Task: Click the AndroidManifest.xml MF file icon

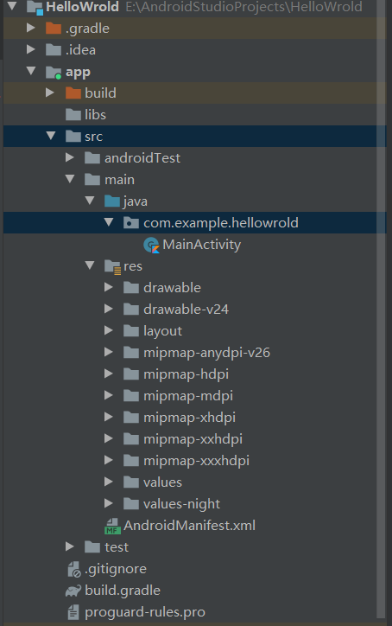Action: pyautogui.click(x=112, y=526)
